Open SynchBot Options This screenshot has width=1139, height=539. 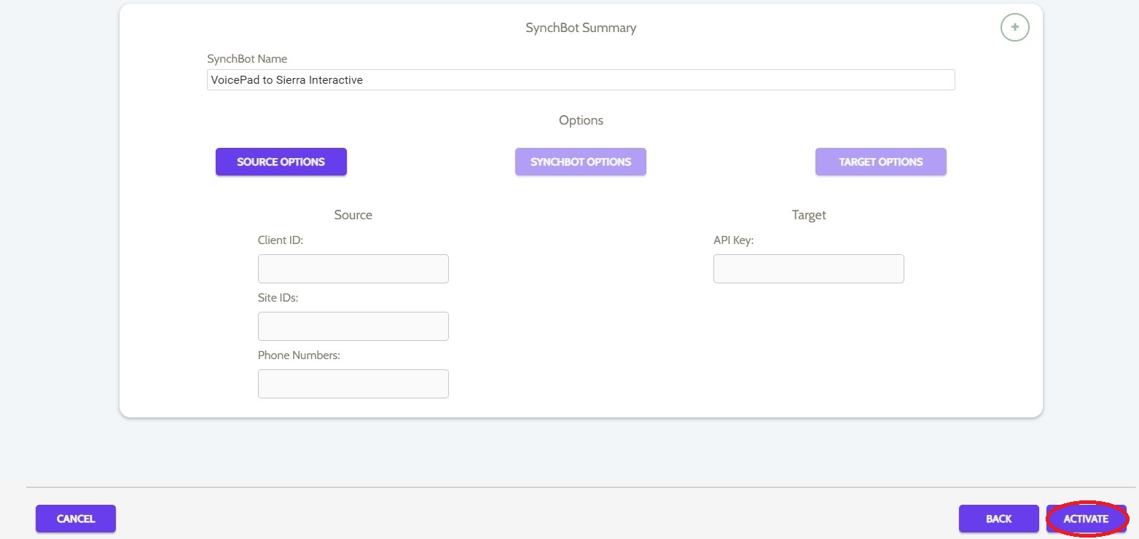(x=581, y=162)
